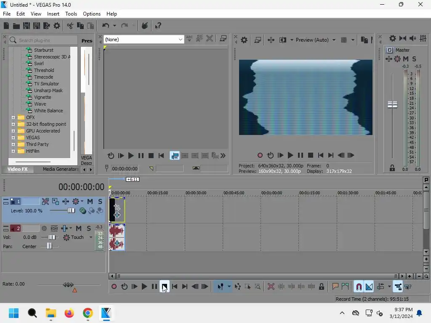This screenshot has width=431, height=323.
Task: Select the TV Simulator effect
Action: click(x=46, y=84)
